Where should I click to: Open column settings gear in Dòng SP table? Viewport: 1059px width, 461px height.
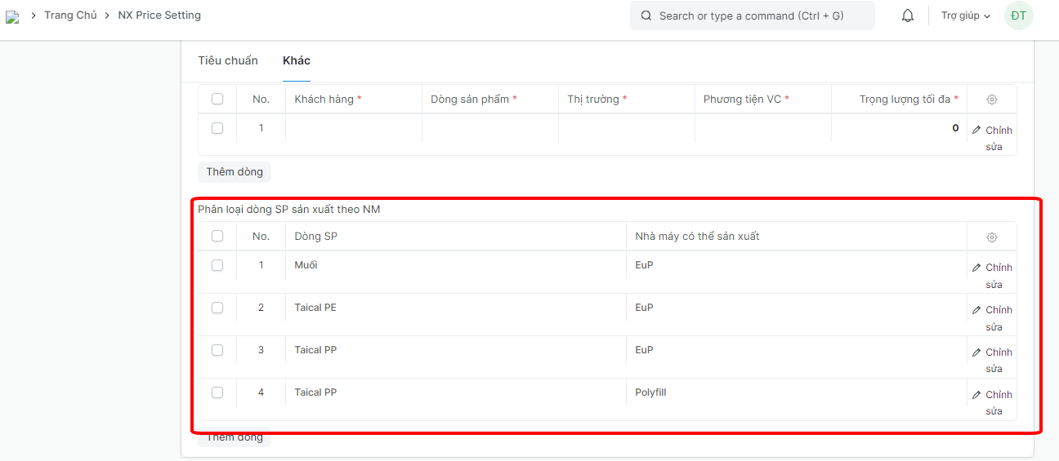(x=992, y=237)
